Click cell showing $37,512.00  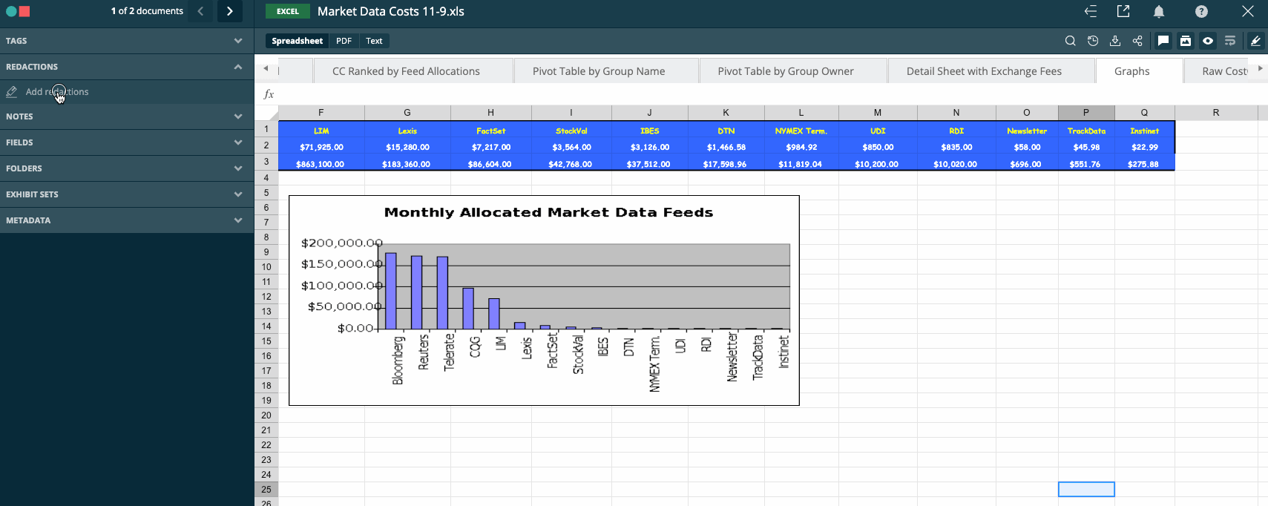pos(648,164)
